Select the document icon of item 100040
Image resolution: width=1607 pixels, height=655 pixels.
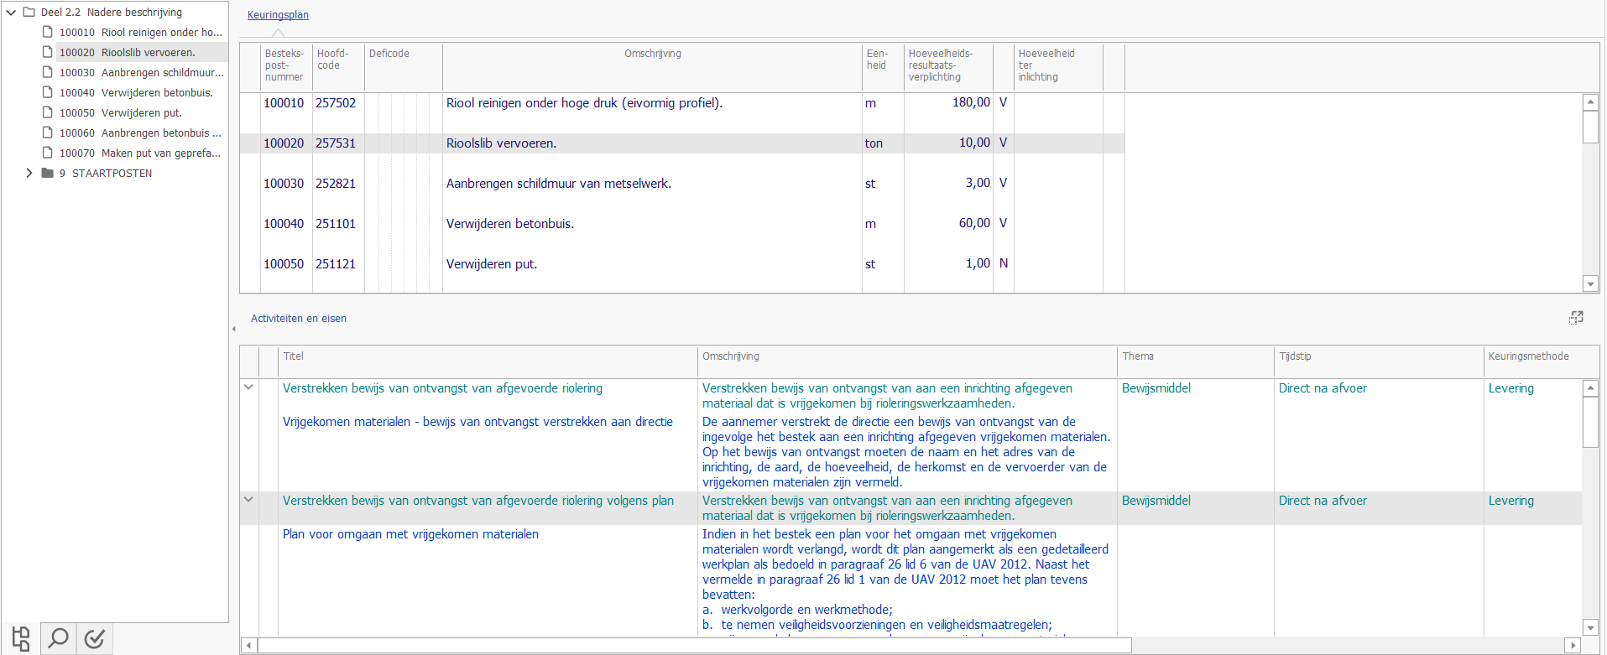point(48,92)
